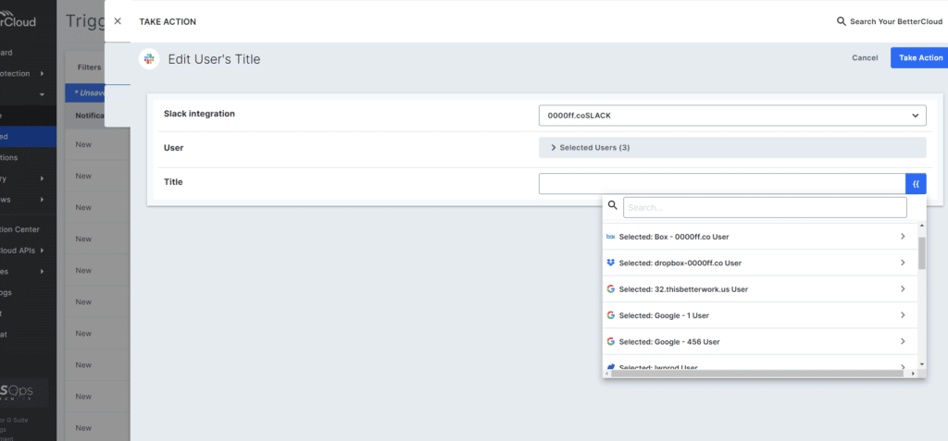948x441 pixels.
Task: Click the Dropbox icon in the variable list
Action: (611, 263)
